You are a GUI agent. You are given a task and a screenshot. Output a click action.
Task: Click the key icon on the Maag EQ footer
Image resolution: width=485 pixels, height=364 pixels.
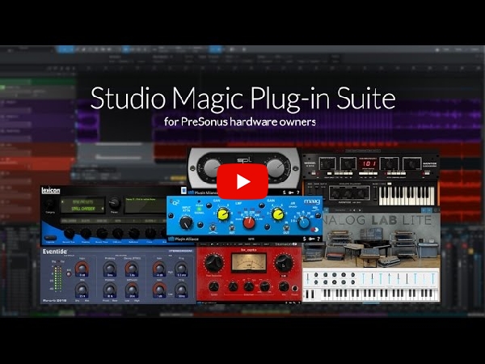(311, 239)
